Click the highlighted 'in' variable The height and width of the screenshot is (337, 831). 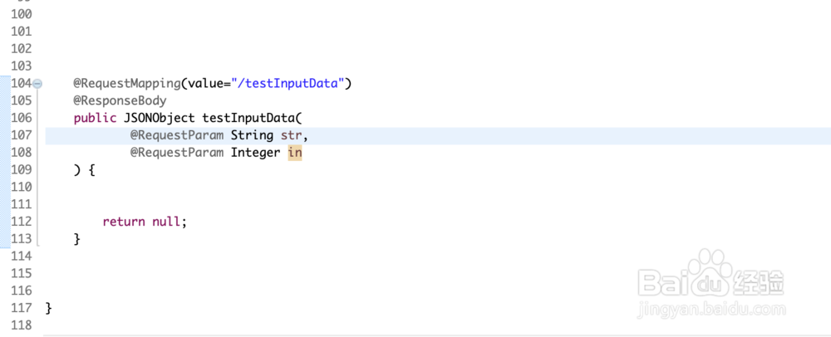(295, 153)
